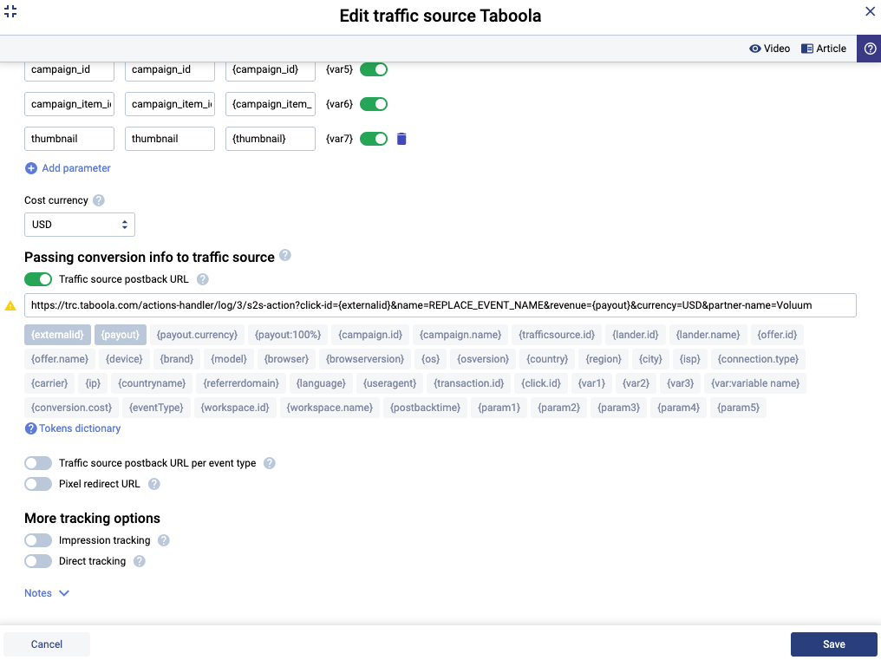Screen dimensions: 881x660
Task: Turn off the var6 campaign_item_id toggle
Action: [374, 104]
